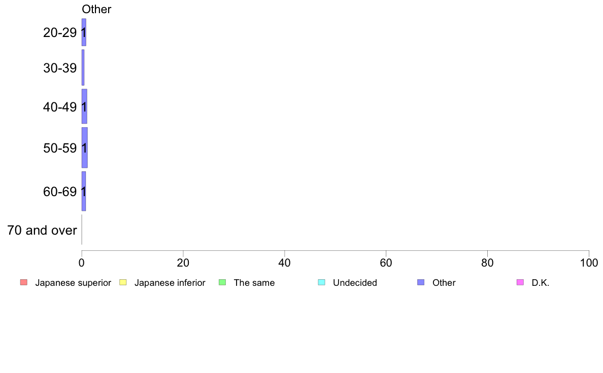Click the cyan Undecided legend swatch
This screenshot has height=373, width=603.
pos(321,282)
